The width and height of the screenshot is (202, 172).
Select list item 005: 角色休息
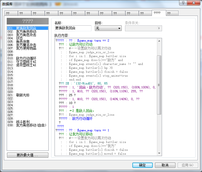click(28, 42)
